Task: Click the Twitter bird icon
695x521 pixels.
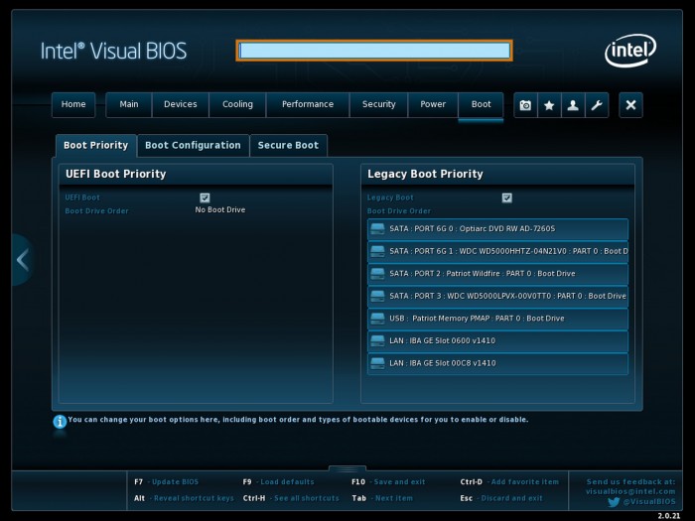Action: click(614, 502)
